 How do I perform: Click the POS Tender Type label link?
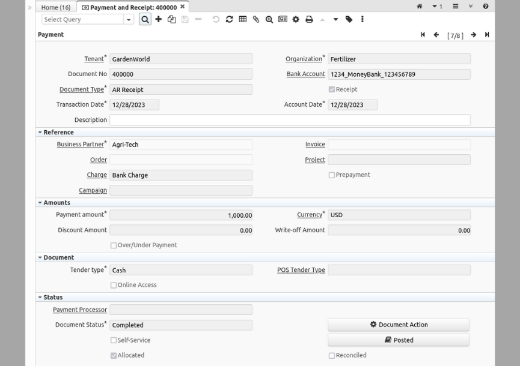point(301,270)
